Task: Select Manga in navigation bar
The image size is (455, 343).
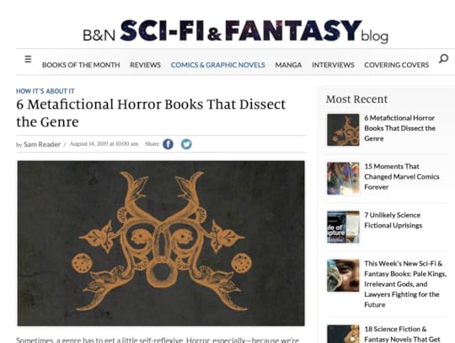Action: pyautogui.click(x=288, y=65)
